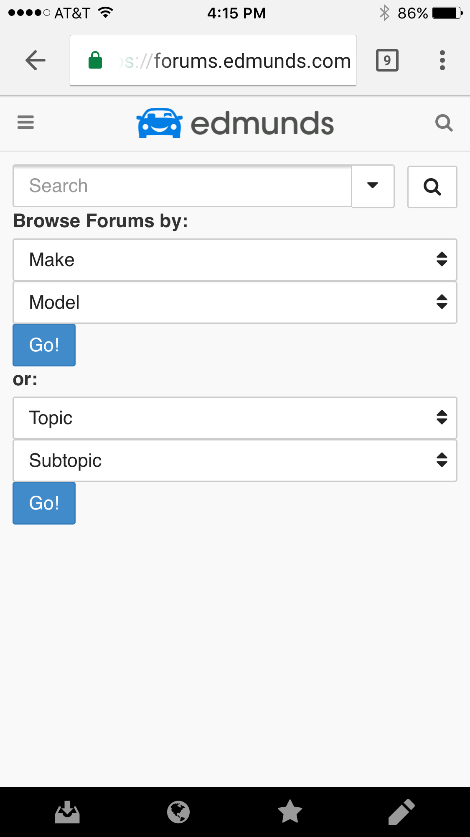
Task: Tap the download tray icon in bottom bar
Action: pyautogui.click(x=67, y=812)
